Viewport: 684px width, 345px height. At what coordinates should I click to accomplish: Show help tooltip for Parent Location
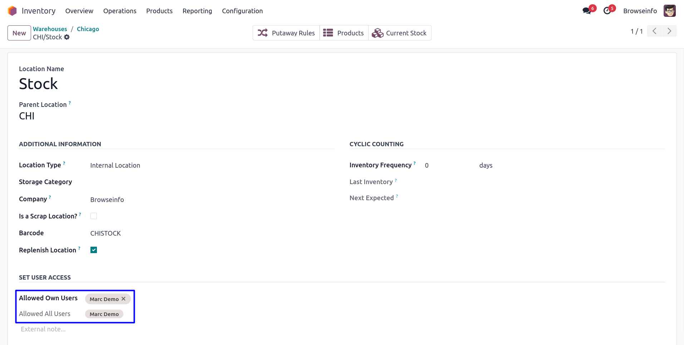(70, 102)
